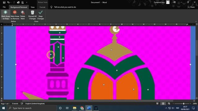Select Mark Areas to Remove tool

tap(15, 15)
